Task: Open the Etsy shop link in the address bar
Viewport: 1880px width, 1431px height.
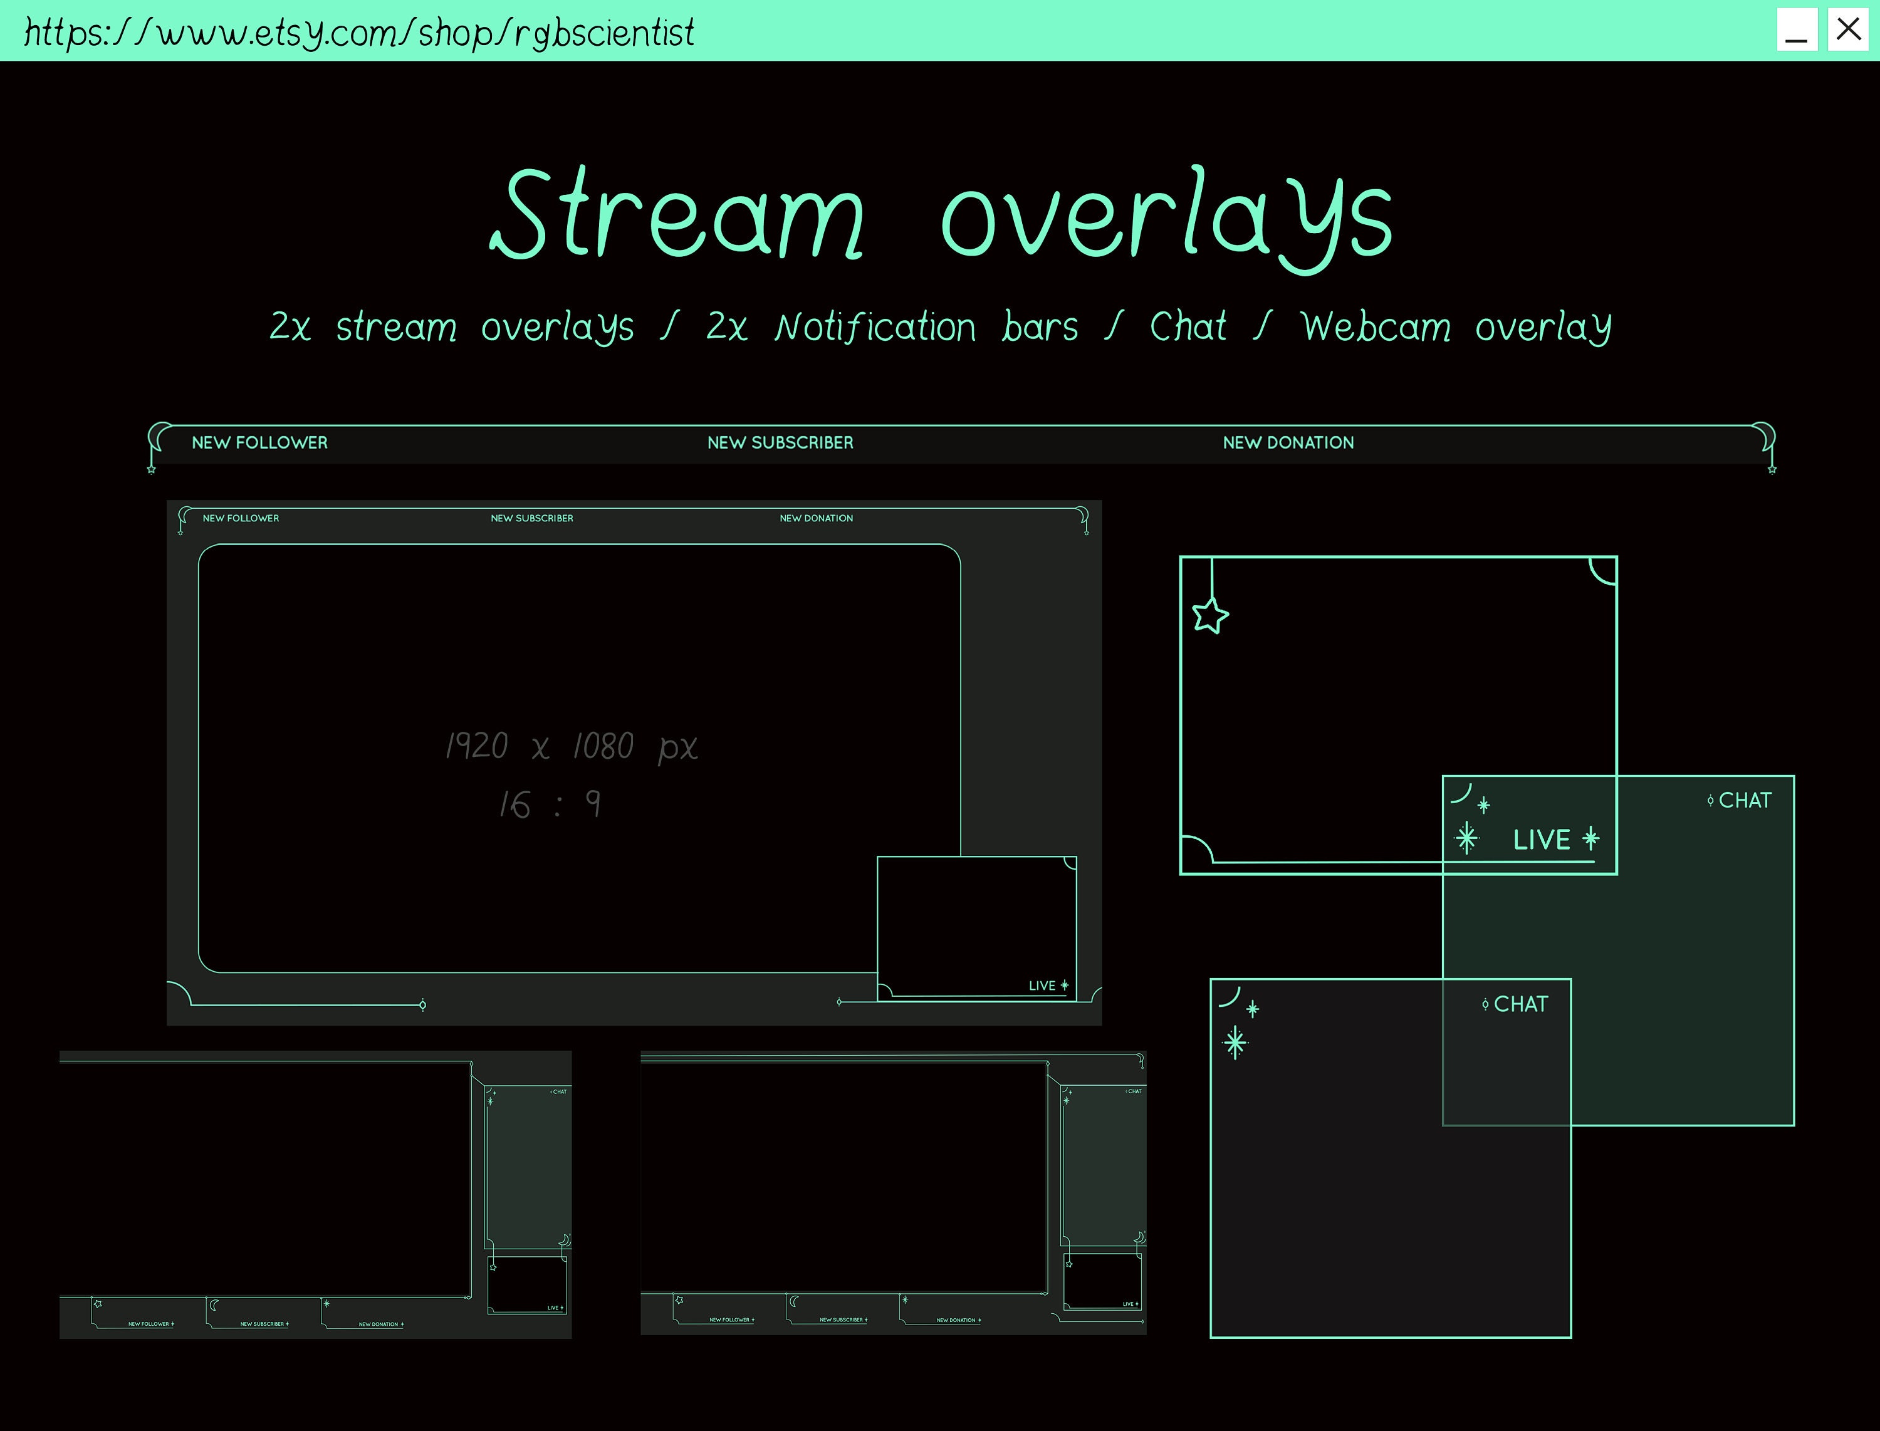Action: [x=358, y=34]
